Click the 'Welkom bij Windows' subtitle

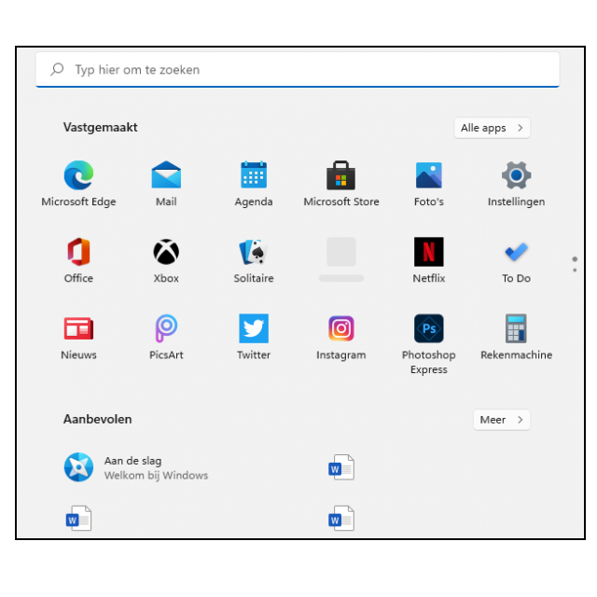[156, 476]
